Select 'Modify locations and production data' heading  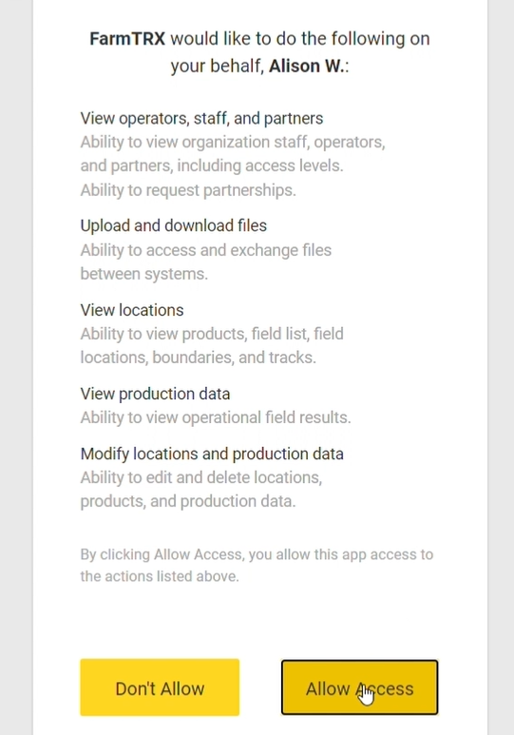tap(212, 454)
